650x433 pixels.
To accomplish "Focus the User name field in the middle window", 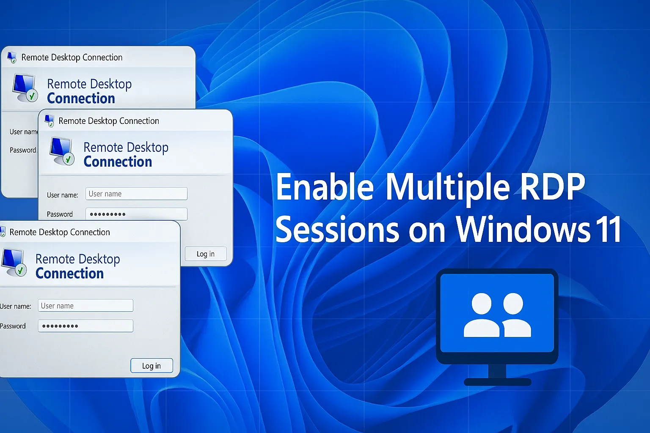I will [x=136, y=194].
